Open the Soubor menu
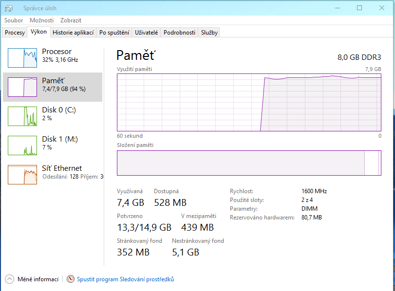 (14, 20)
